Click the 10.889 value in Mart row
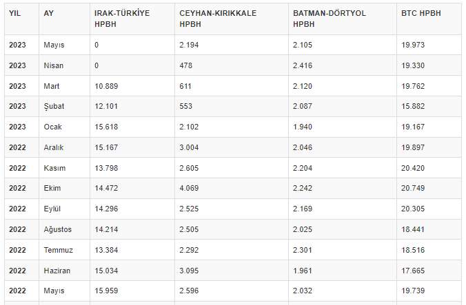 coord(105,86)
